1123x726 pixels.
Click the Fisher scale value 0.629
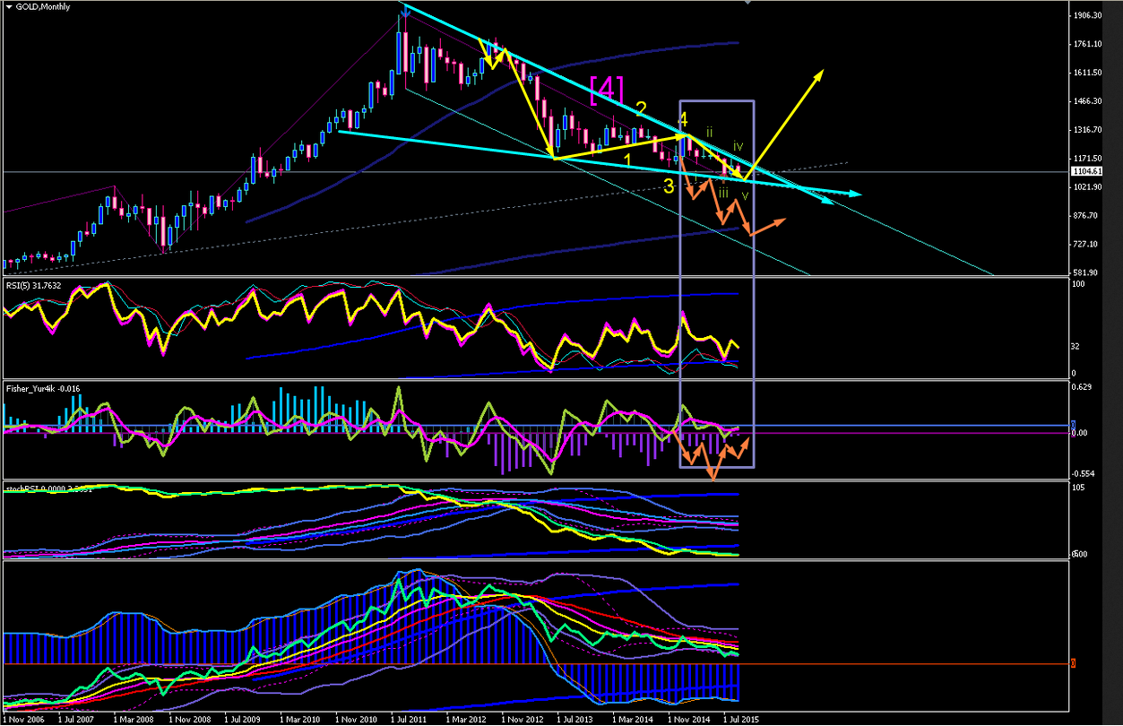1084,386
